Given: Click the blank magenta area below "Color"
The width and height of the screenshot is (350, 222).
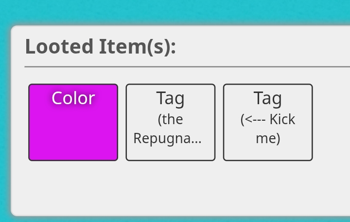Looking at the screenshot, I should 73,134.
